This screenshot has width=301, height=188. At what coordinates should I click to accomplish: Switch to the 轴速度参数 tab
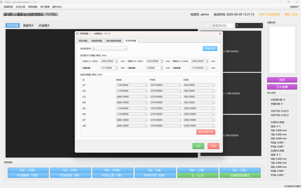[x=97, y=41]
